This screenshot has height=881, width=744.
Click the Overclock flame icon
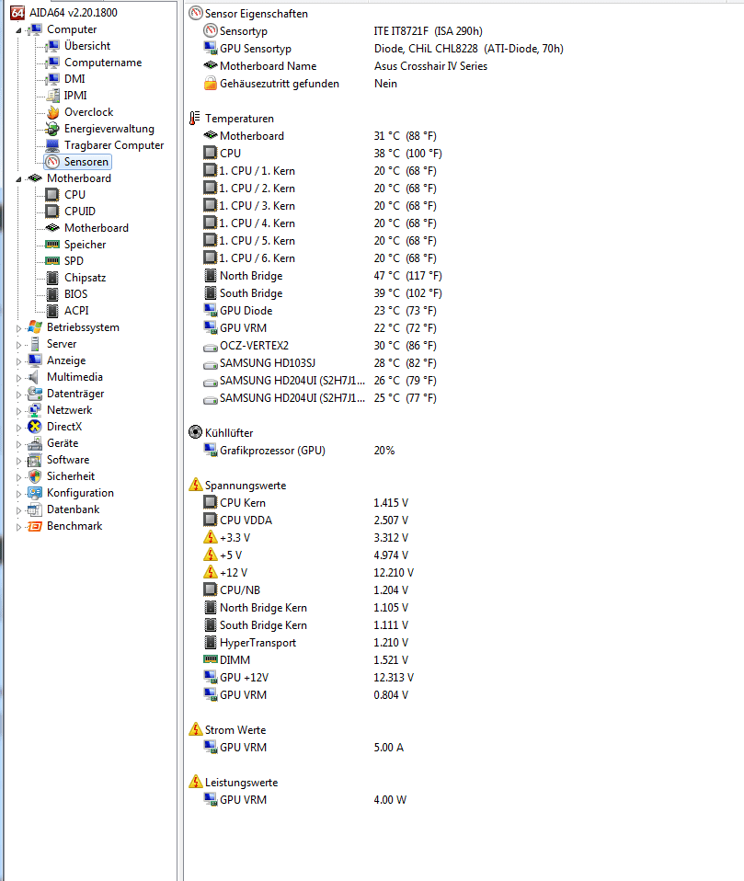(52, 112)
